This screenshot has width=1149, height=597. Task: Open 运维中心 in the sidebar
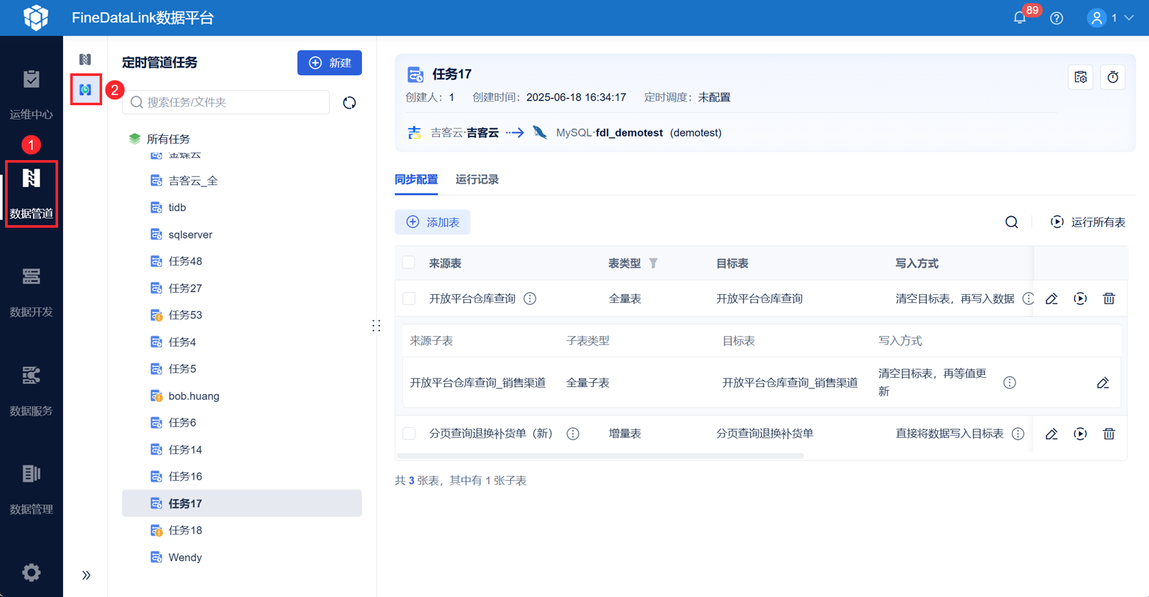coord(31,94)
